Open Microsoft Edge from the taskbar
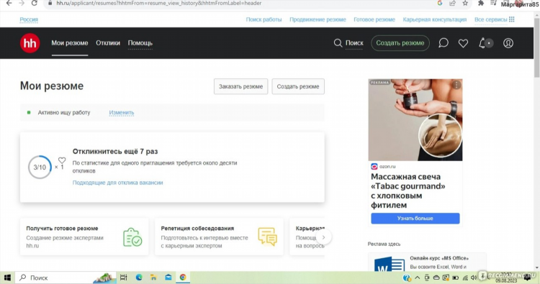Image resolution: width=540 pixels, height=284 pixels. click(x=139, y=278)
